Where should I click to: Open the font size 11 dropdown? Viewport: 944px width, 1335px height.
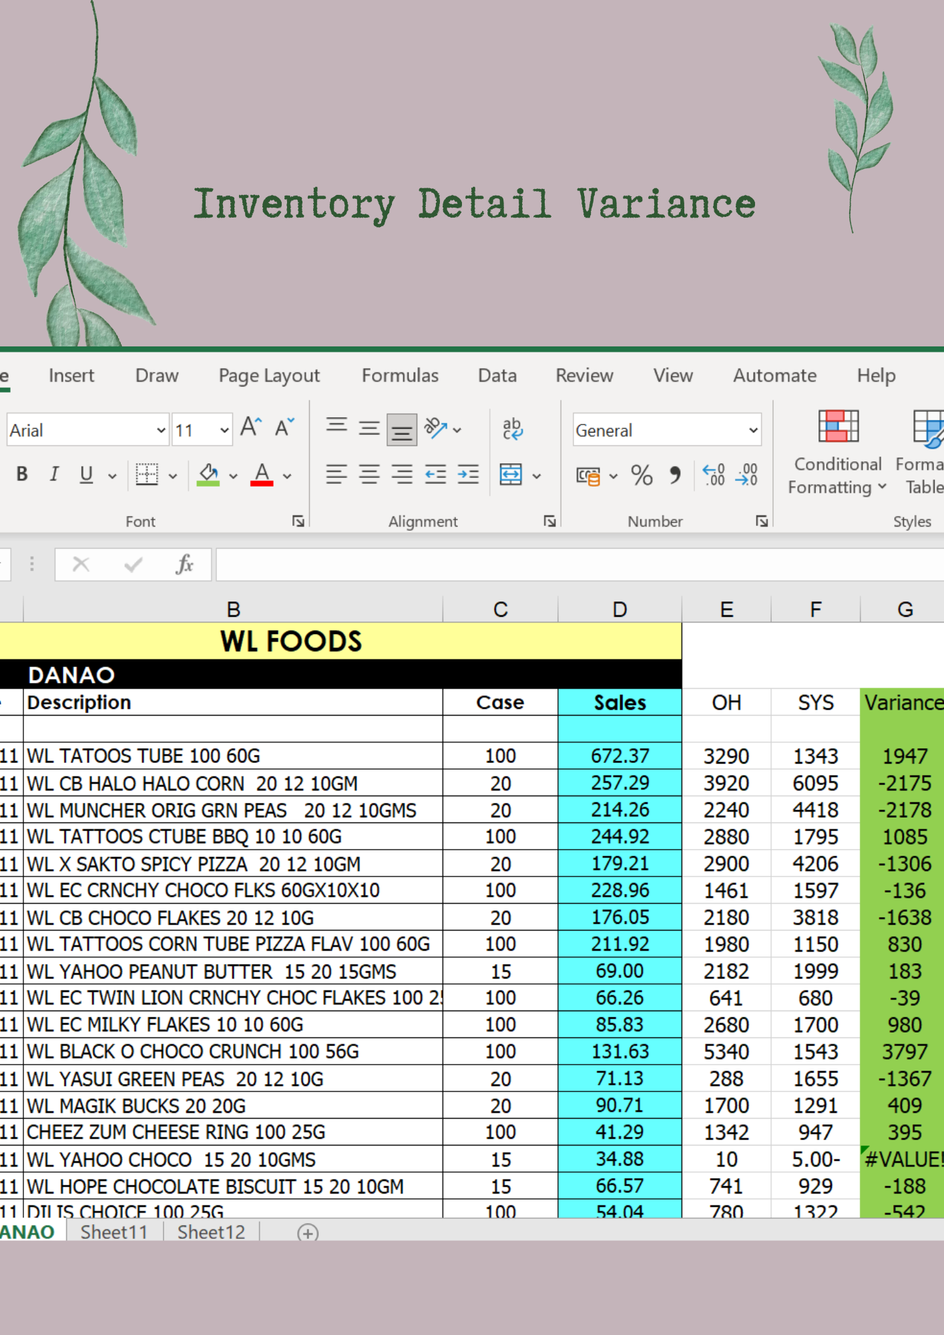point(224,431)
